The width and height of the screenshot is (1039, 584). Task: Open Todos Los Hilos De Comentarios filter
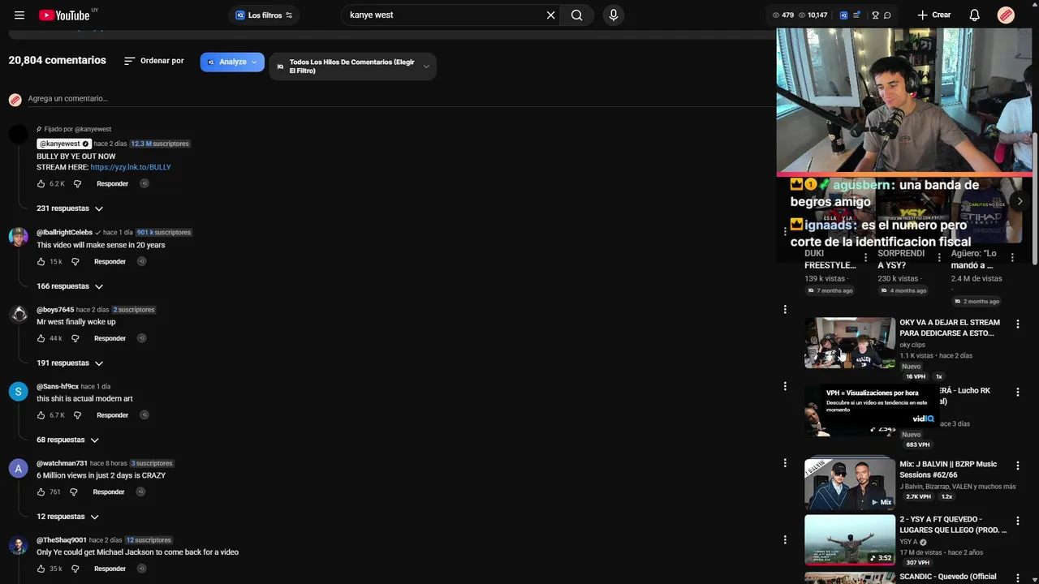[352, 67]
